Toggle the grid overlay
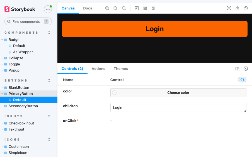 pyautogui.click(x=145, y=8)
